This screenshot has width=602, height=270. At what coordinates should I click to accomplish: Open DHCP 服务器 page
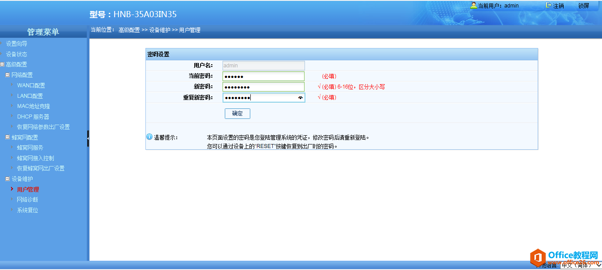pos(33,117)
